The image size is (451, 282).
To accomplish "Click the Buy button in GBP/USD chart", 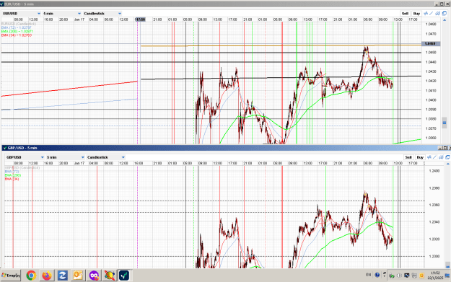I will click(x=420, y=157).
